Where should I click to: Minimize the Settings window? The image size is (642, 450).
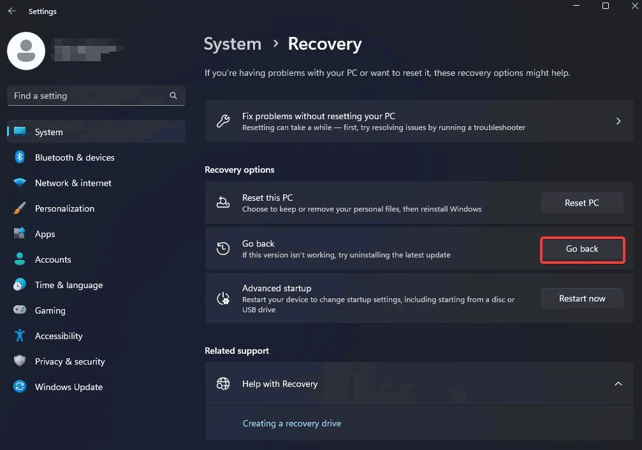(576, 6)
